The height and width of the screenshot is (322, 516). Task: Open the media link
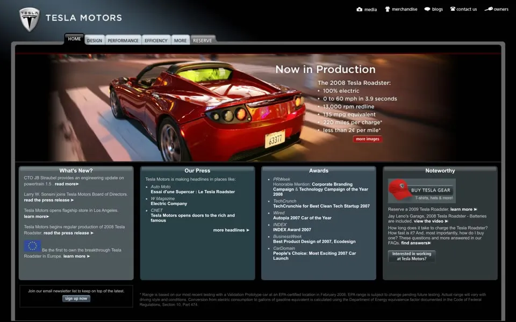pos(370,10)
